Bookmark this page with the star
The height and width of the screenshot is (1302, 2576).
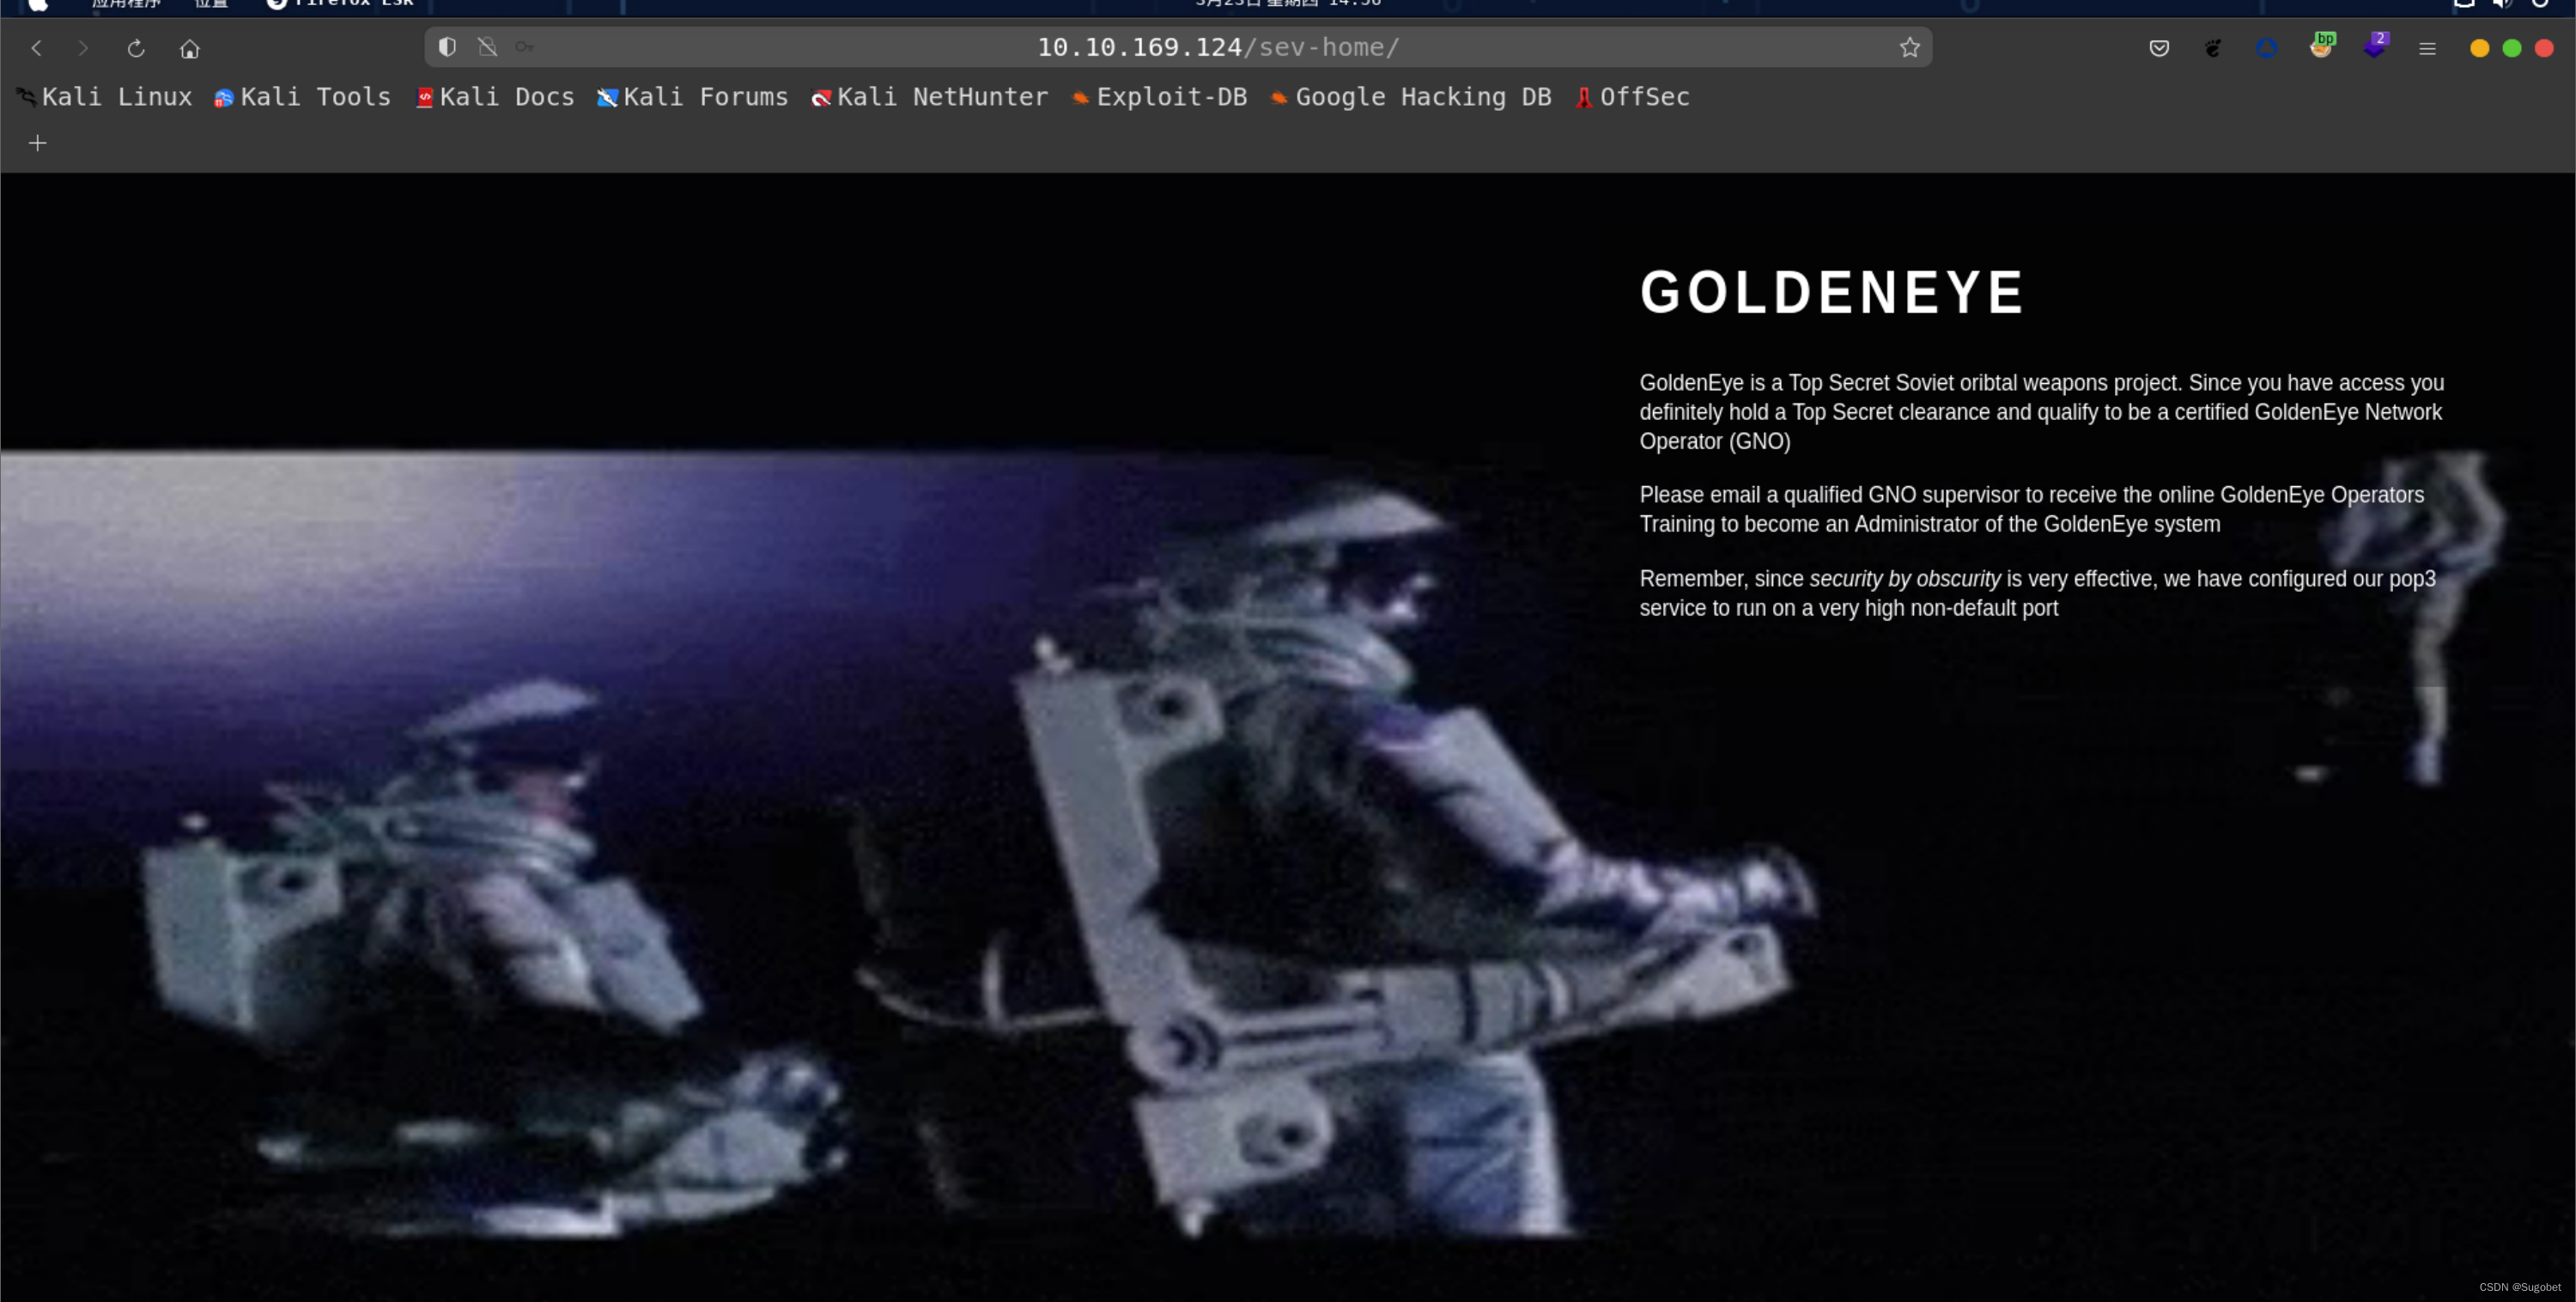1909,47
